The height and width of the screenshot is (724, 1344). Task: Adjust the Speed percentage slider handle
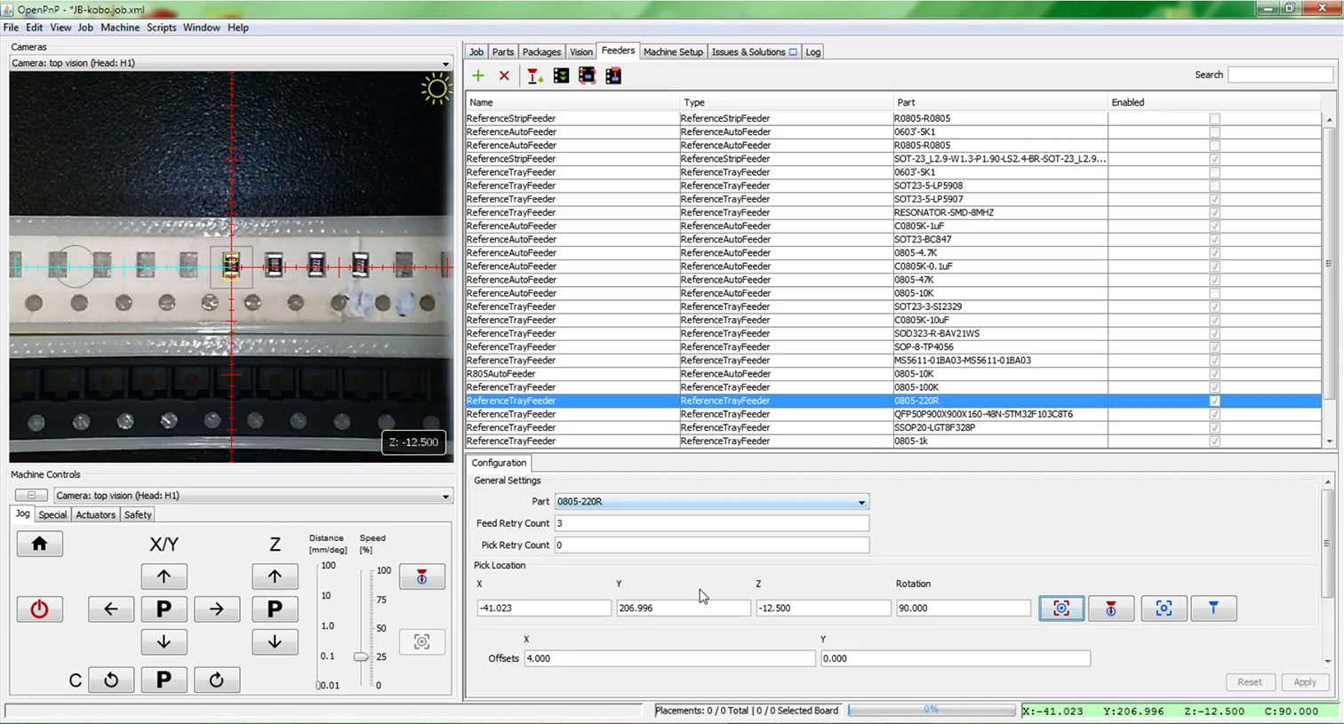(x=361, y=657)
